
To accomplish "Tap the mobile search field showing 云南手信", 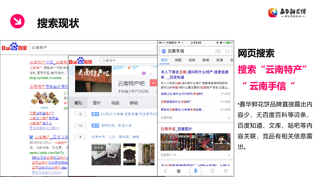I will [x=195, y=51].
